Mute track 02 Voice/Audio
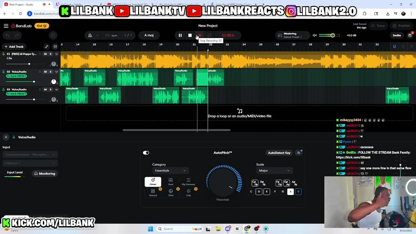The width and height of the screenshot is (416, 234). coord(45,72)
